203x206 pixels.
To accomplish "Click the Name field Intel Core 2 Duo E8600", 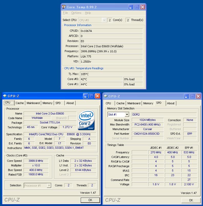I will tap(50, 113).
